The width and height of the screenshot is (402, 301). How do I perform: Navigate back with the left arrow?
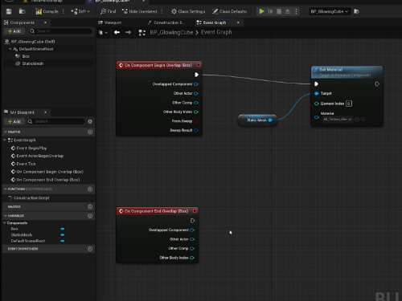(x=117, y=33)
